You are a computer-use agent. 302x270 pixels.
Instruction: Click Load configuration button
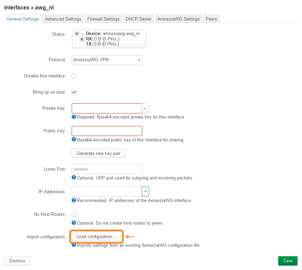coord(96,237)
